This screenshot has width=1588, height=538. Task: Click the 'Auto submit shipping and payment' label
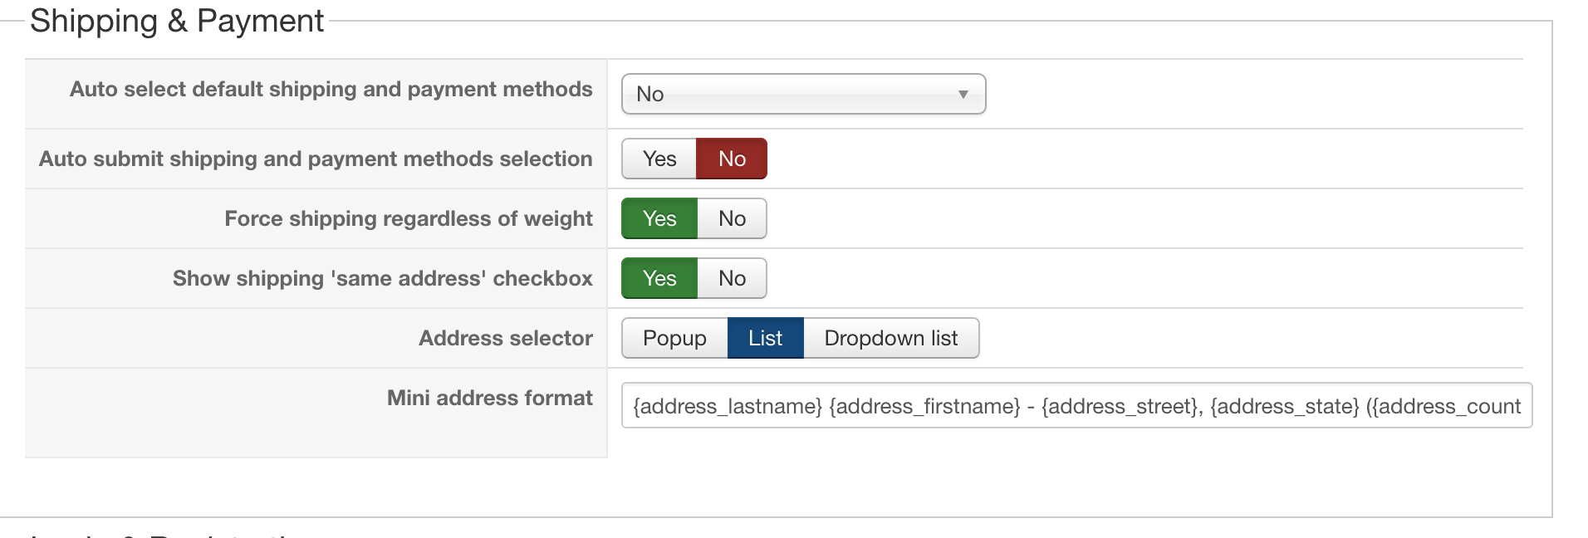pyautogui.click(x=316, y=159)
